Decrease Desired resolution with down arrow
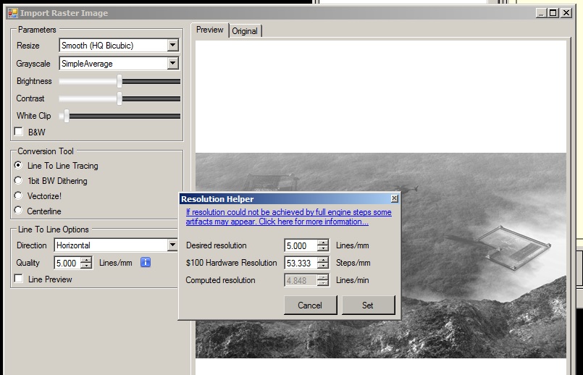 (323, 248)
